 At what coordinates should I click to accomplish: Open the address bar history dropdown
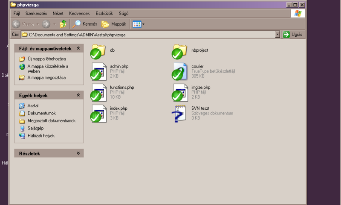pyautogui.click(x=277, y=35)
